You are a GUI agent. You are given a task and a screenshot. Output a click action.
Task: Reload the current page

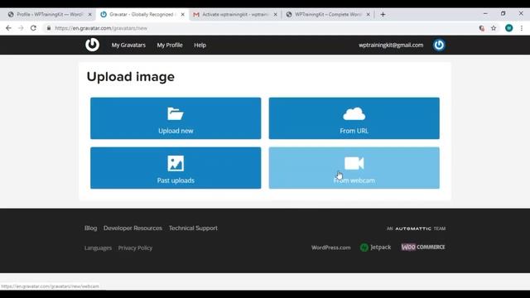(33, 28)
